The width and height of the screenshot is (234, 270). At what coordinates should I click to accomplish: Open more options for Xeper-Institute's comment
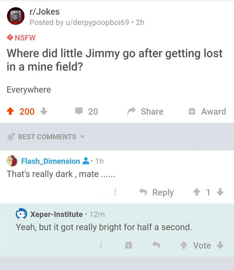click(x=101, y=245)
